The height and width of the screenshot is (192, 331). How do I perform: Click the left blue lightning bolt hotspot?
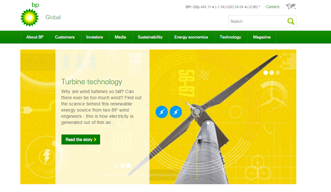pos(162,112)
